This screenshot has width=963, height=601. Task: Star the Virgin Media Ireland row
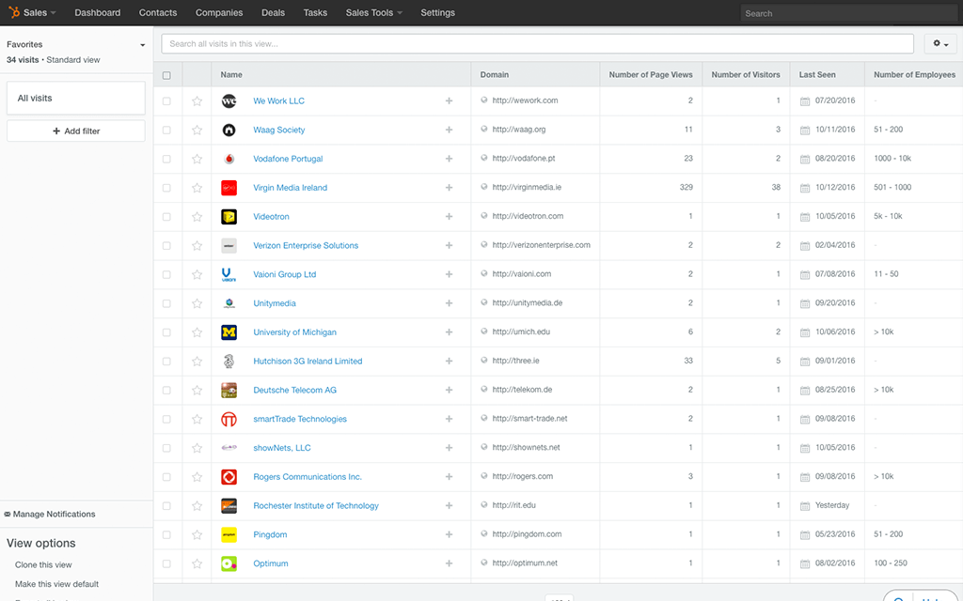(197, 188)
